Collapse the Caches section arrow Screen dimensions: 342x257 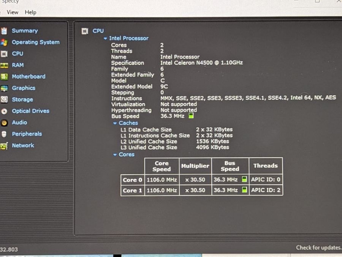click(115, 123)
